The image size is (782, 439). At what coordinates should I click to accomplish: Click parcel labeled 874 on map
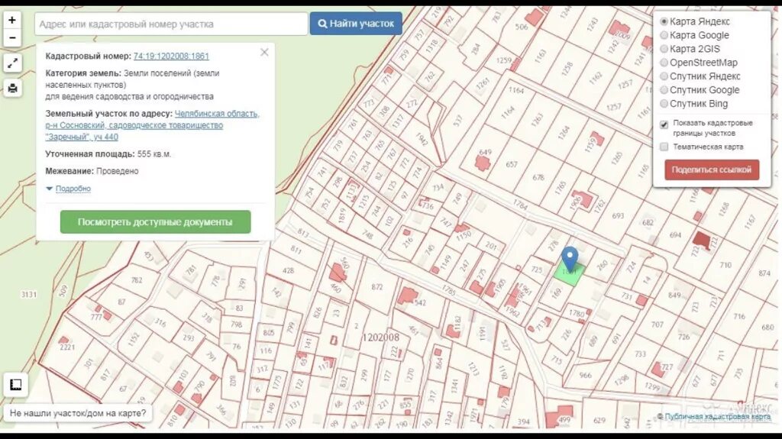click(764, 273)
